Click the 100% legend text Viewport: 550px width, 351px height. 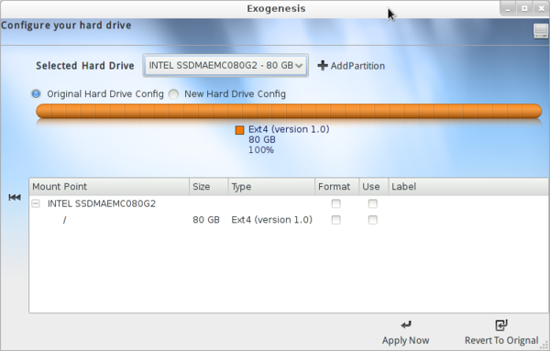click(261, 150)
